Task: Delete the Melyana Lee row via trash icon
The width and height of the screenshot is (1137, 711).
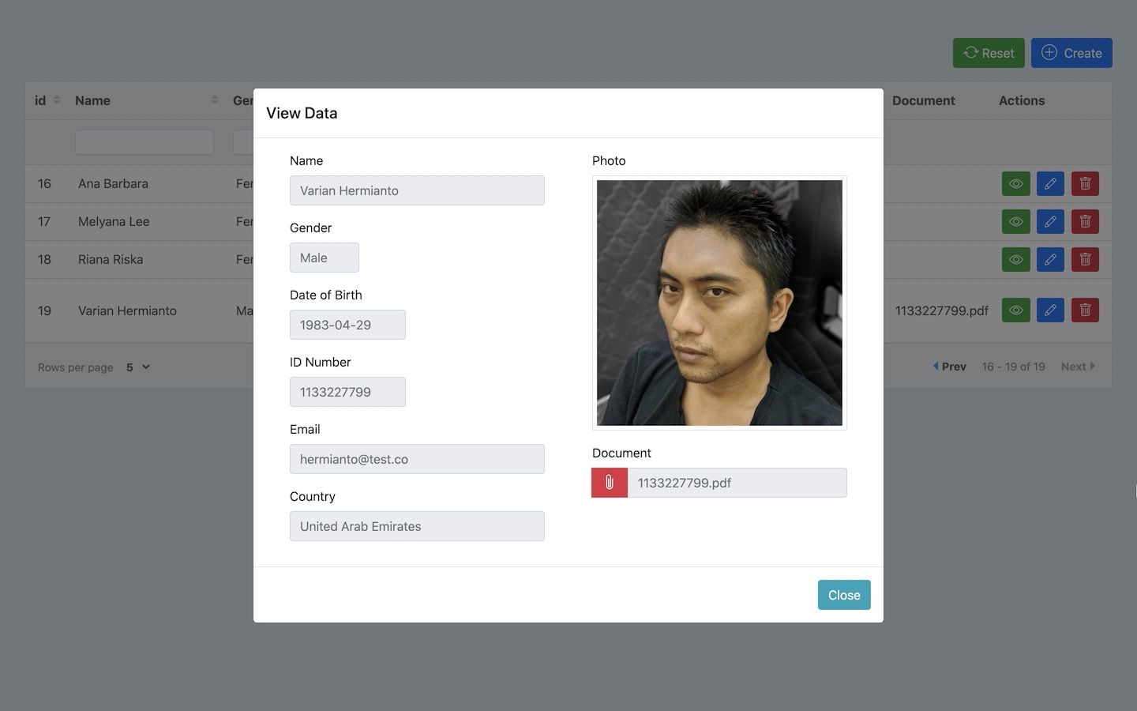Action: coord(1085,222)
